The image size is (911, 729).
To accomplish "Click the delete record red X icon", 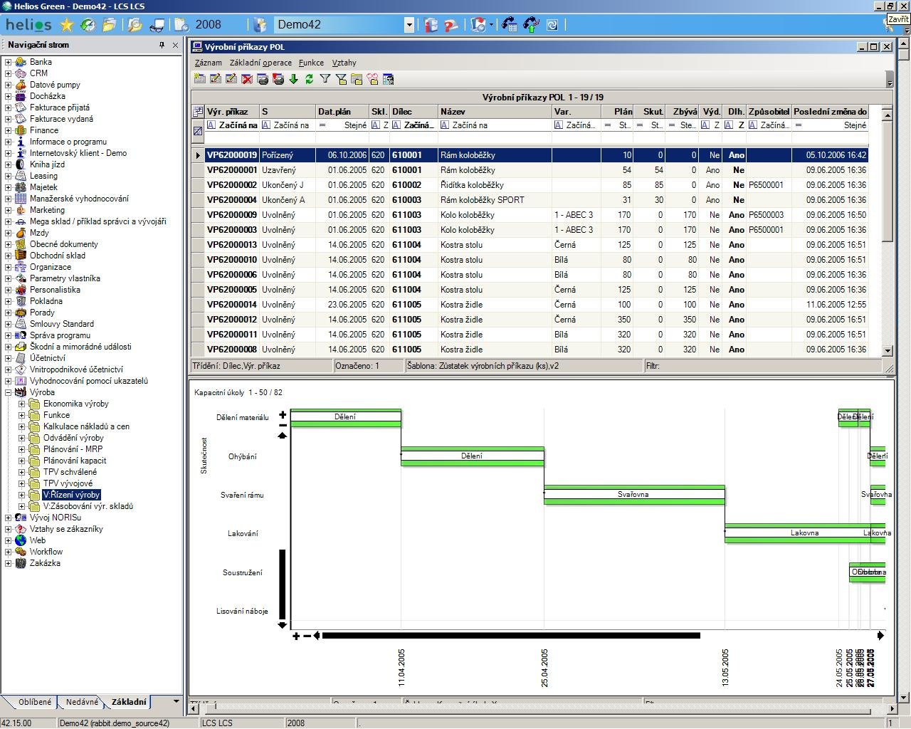I will (x=247, y=79).
